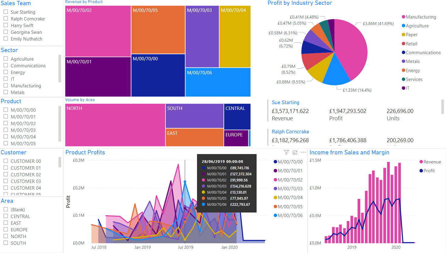Check Emily Nuthatch in Sales Team
The width and height of the screenshot is (446, 253).
[x=5, y=39]
